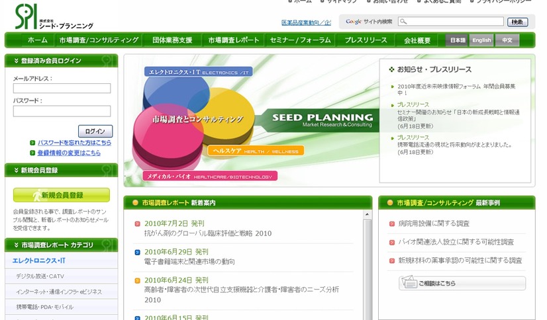Open the 団体業務支援 menu item
This screenshot has width=547, height=320.
tap(172, 40)
